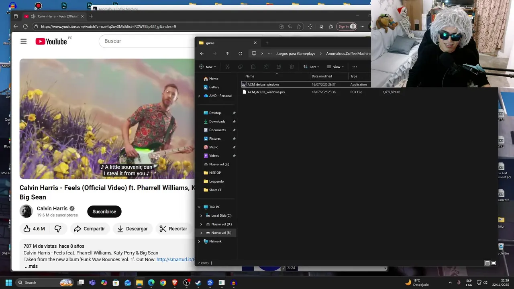
Task: Open Home in Explorer sidebar
Action: (214, 79)
